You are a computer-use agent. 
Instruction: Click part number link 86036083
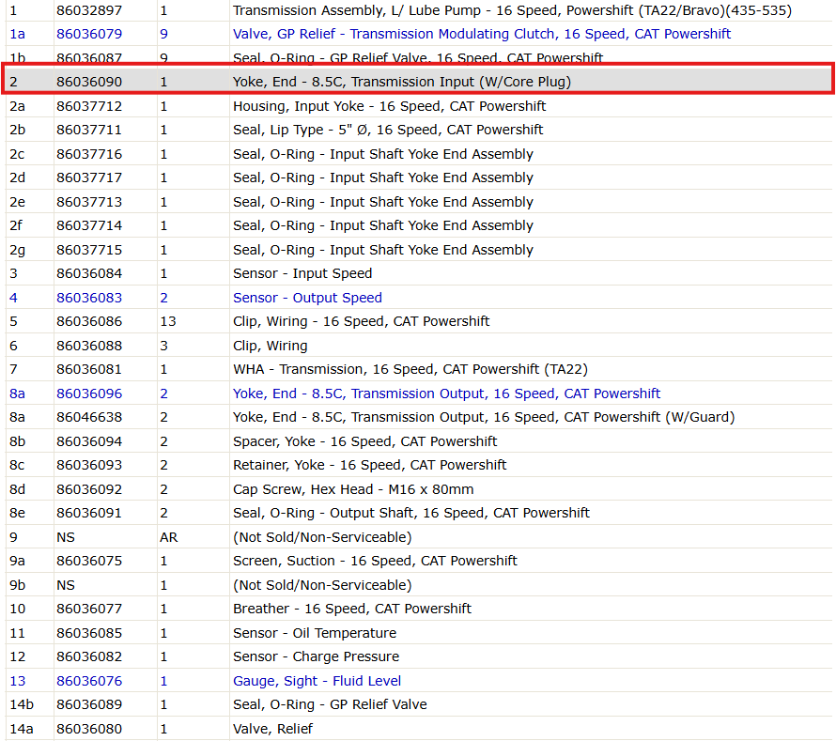pos(89,298)
